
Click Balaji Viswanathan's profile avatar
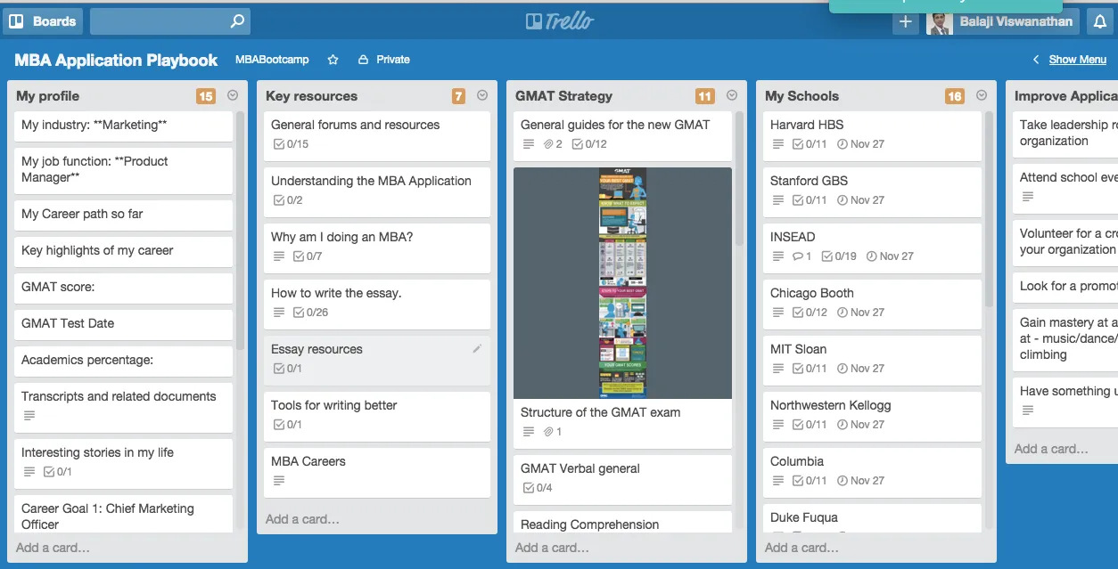point(937,21)
